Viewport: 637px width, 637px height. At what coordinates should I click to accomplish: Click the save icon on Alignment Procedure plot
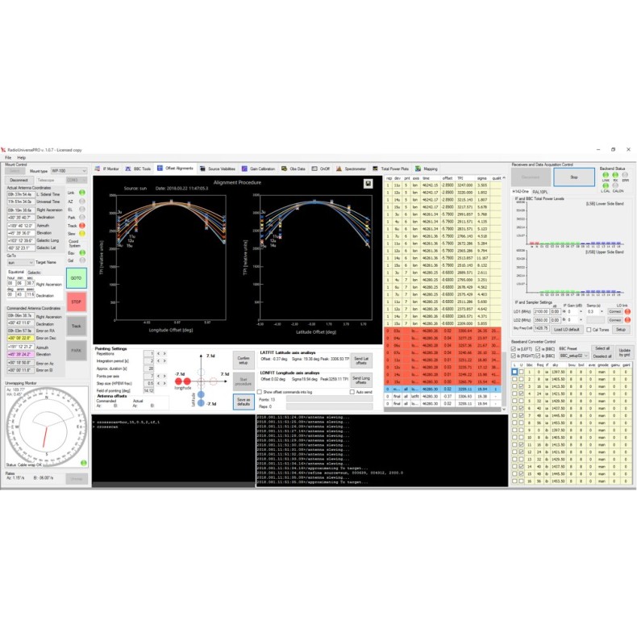[x=368, y=184]
